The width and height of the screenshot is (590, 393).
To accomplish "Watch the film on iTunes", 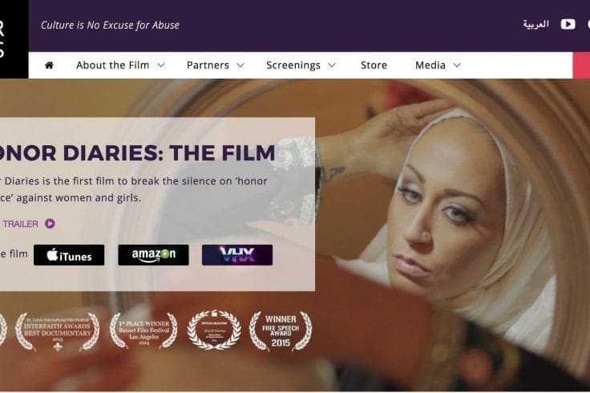I will [69, 255].
